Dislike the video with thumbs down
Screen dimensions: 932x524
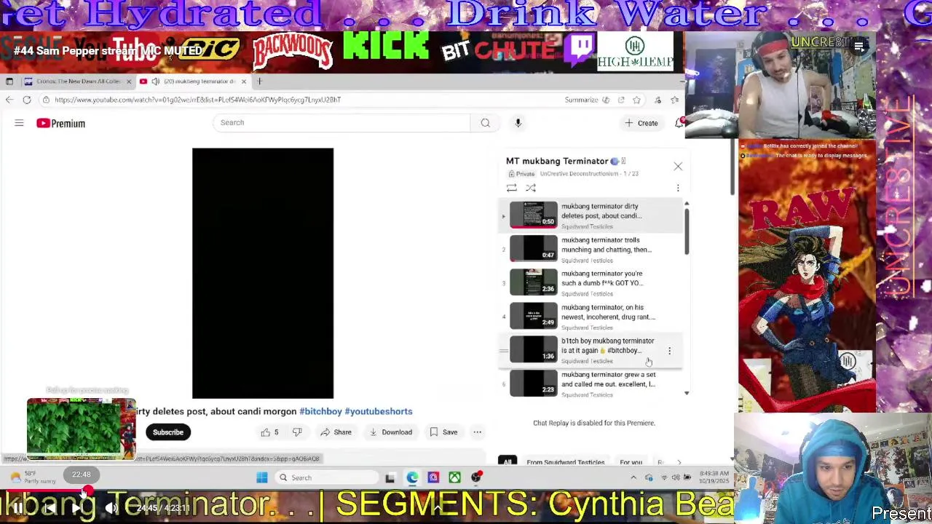(x=297, y=432)
